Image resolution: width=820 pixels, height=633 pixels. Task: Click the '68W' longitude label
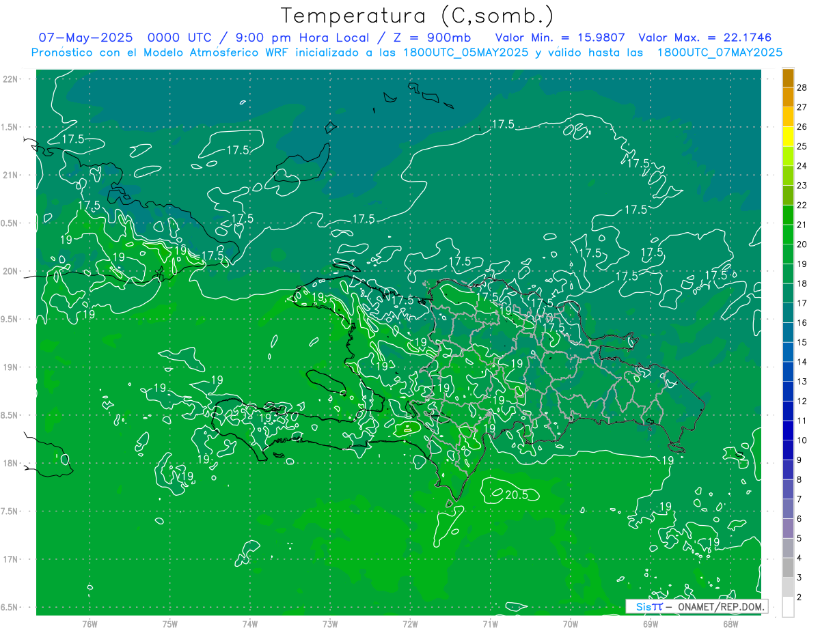click(x=730, y=623)
